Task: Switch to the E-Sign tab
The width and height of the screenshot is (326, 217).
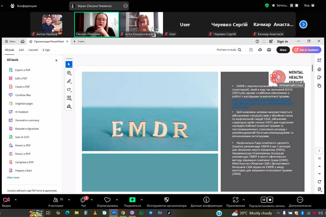Action: (46, 50)
